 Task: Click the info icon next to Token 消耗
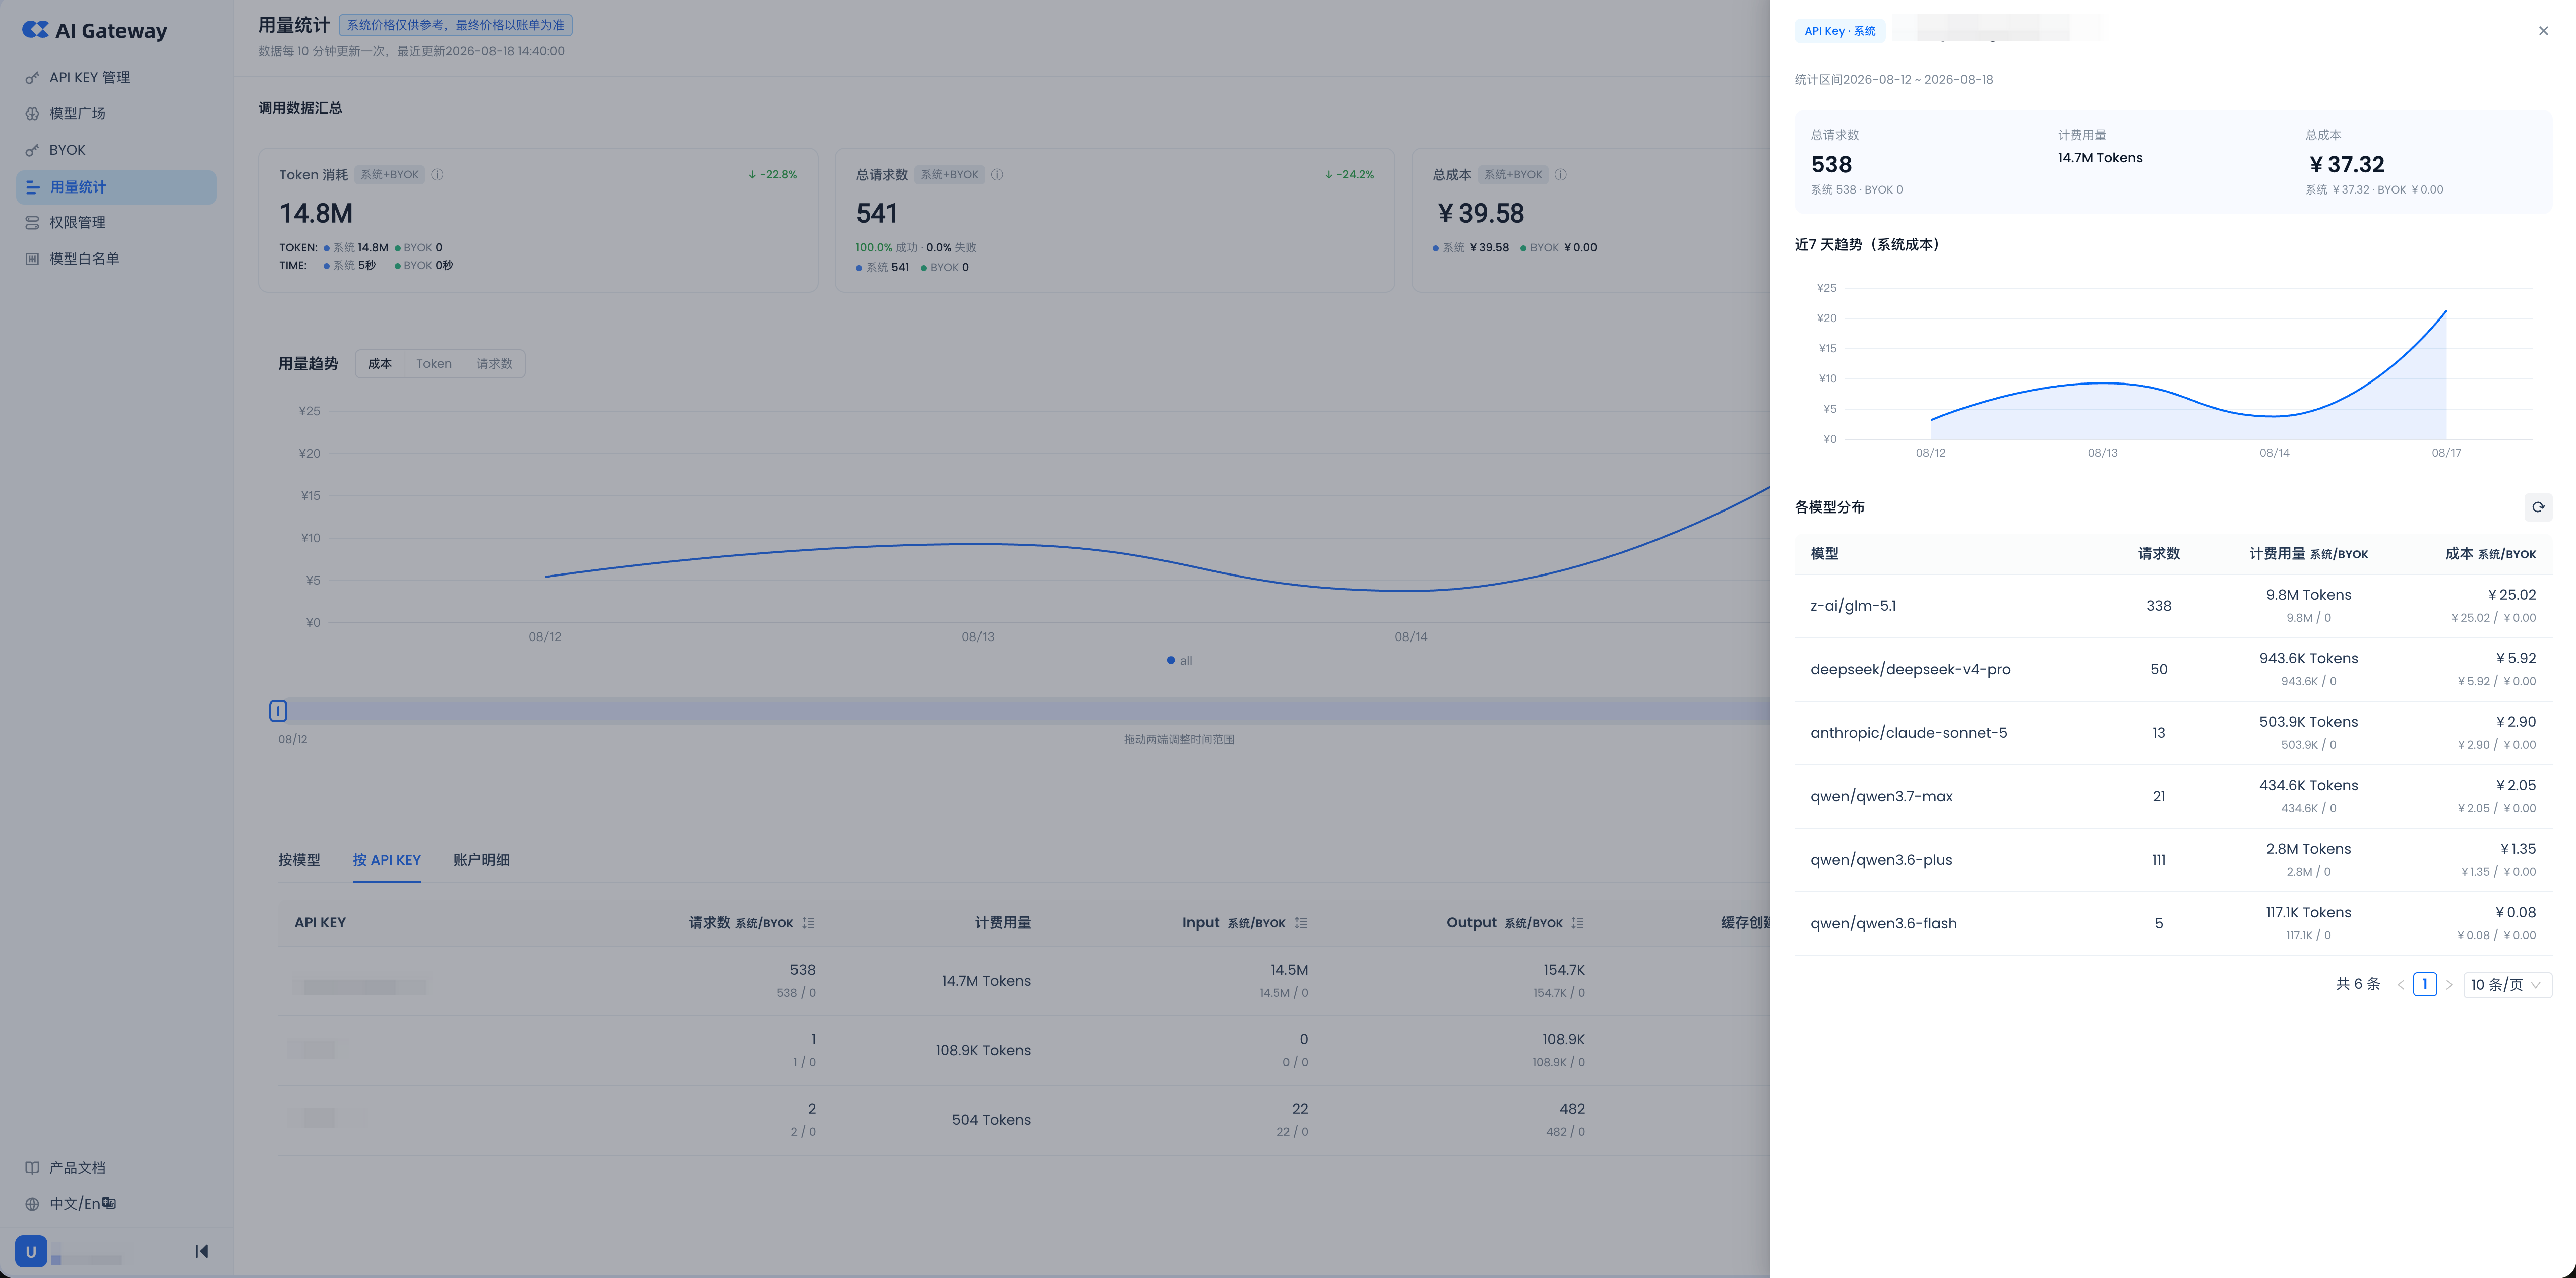pos(437,175)
